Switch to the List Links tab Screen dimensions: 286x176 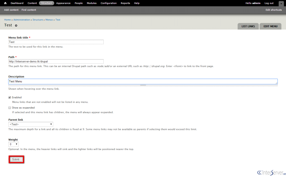pyautogui.click(x=248, y=26)
